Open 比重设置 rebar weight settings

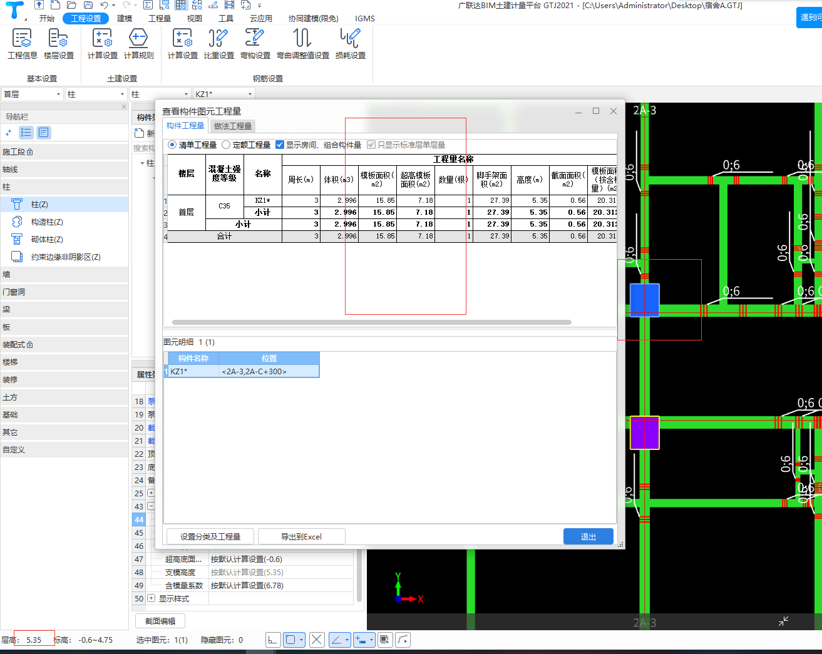(218, 44)
